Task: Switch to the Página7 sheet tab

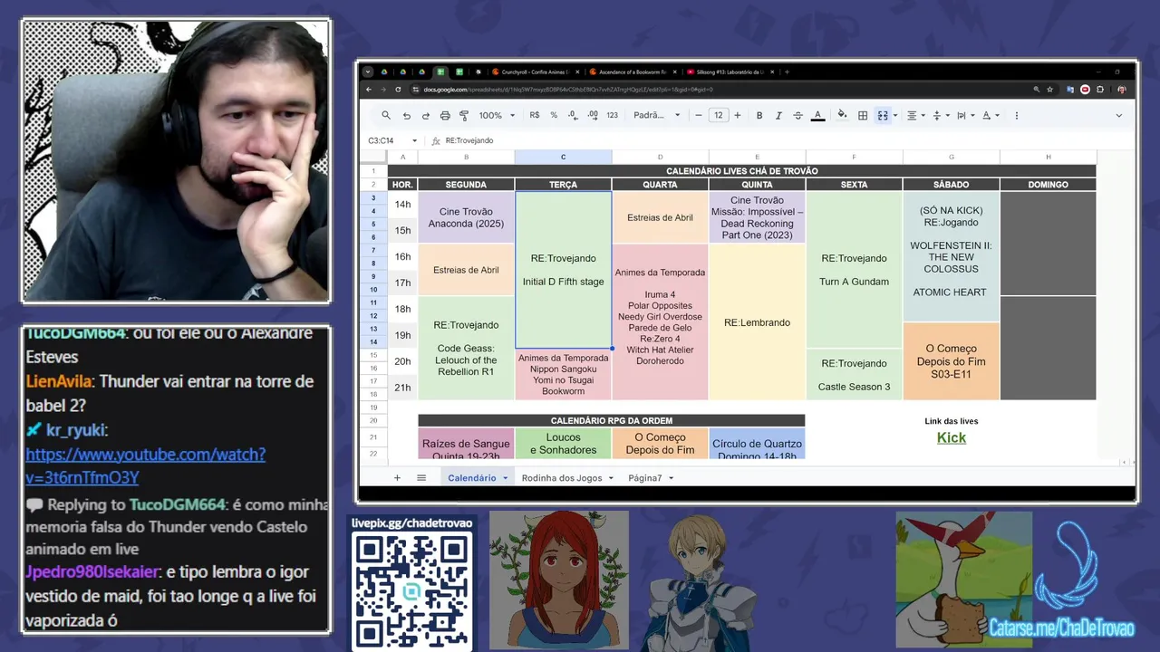Action: [x=645, y=477]
